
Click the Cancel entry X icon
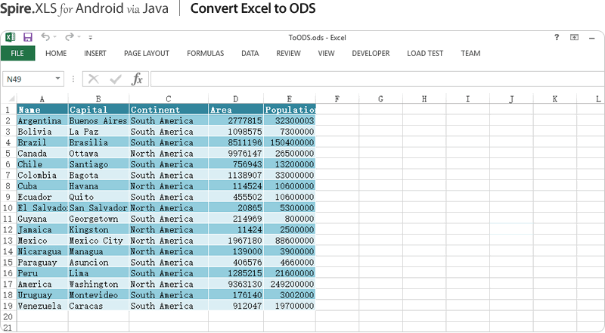point(94,79)
